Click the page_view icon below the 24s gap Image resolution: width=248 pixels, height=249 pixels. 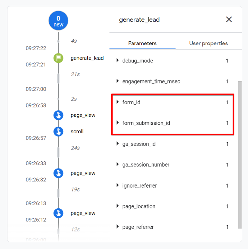click(x=58, y=173)
